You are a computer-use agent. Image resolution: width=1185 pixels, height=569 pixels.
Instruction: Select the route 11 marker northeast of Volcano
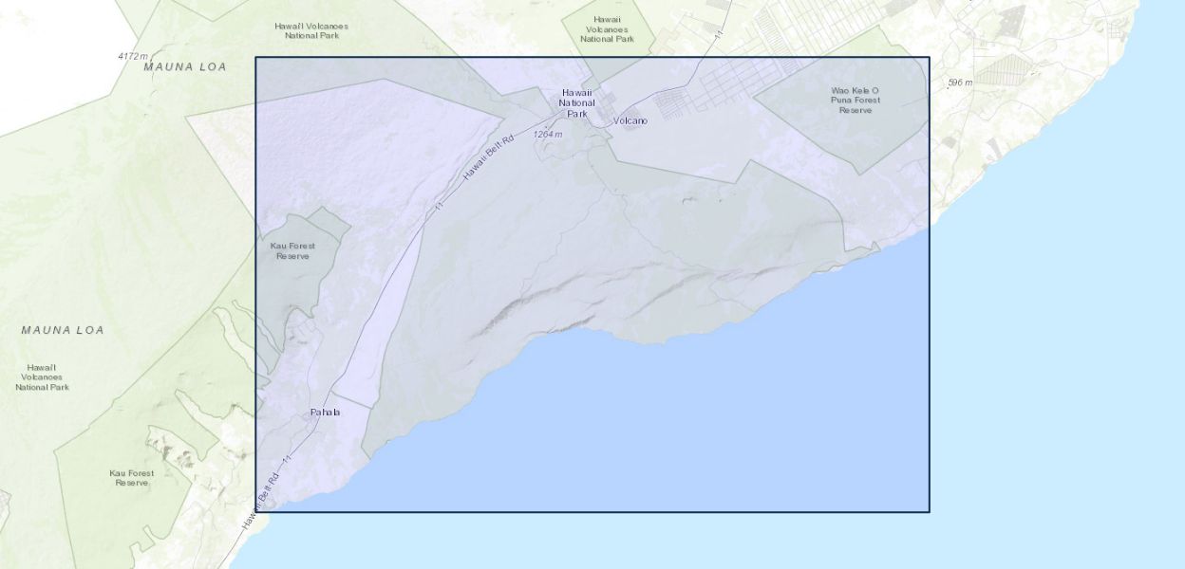tap(720, 35)
